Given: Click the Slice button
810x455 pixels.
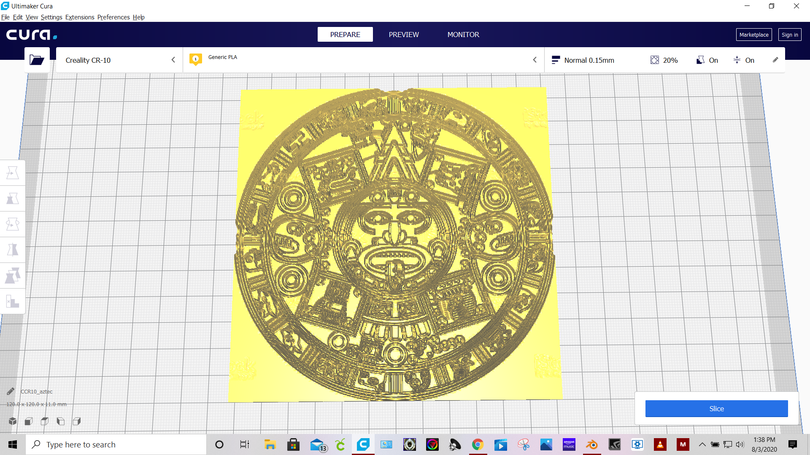Looking at the screenshot, I should point(716,409).
